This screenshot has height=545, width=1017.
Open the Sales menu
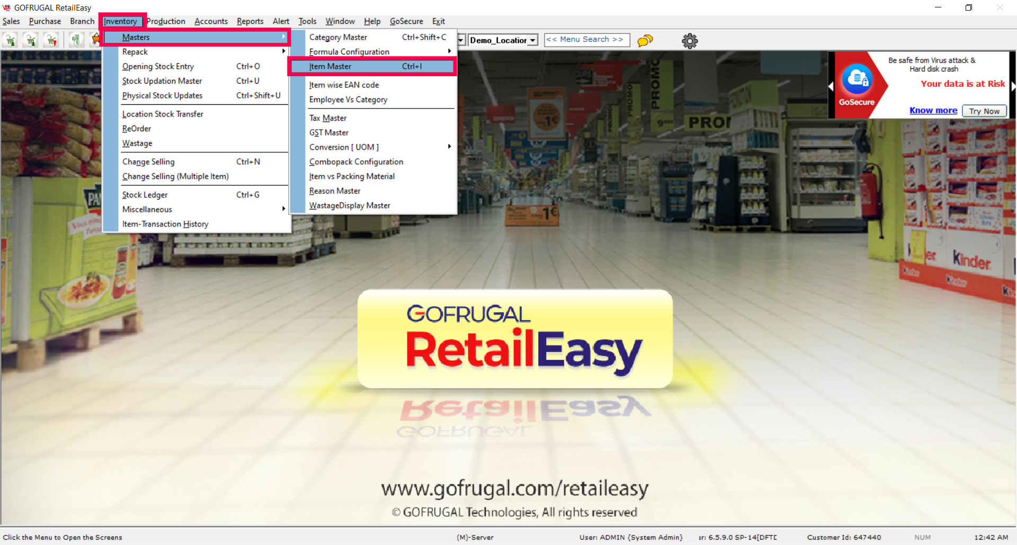pos(11,21)
